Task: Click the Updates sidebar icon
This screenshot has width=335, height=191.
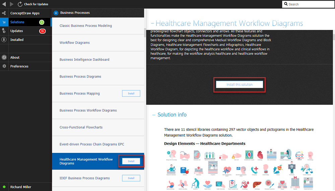Action: tap(4, 31)
